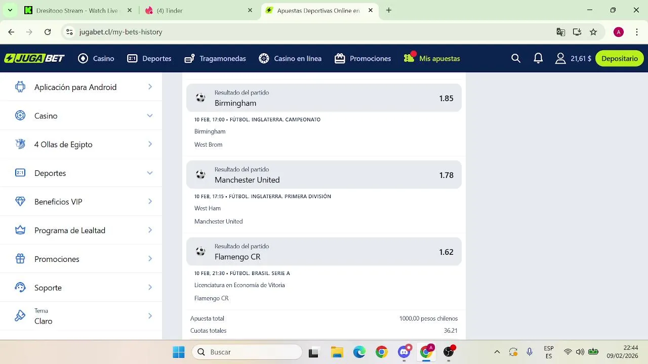Image resolution: width=648 pixels, height=364 pixels.
Task: Click the Depositario button
Action: point(620,59)
